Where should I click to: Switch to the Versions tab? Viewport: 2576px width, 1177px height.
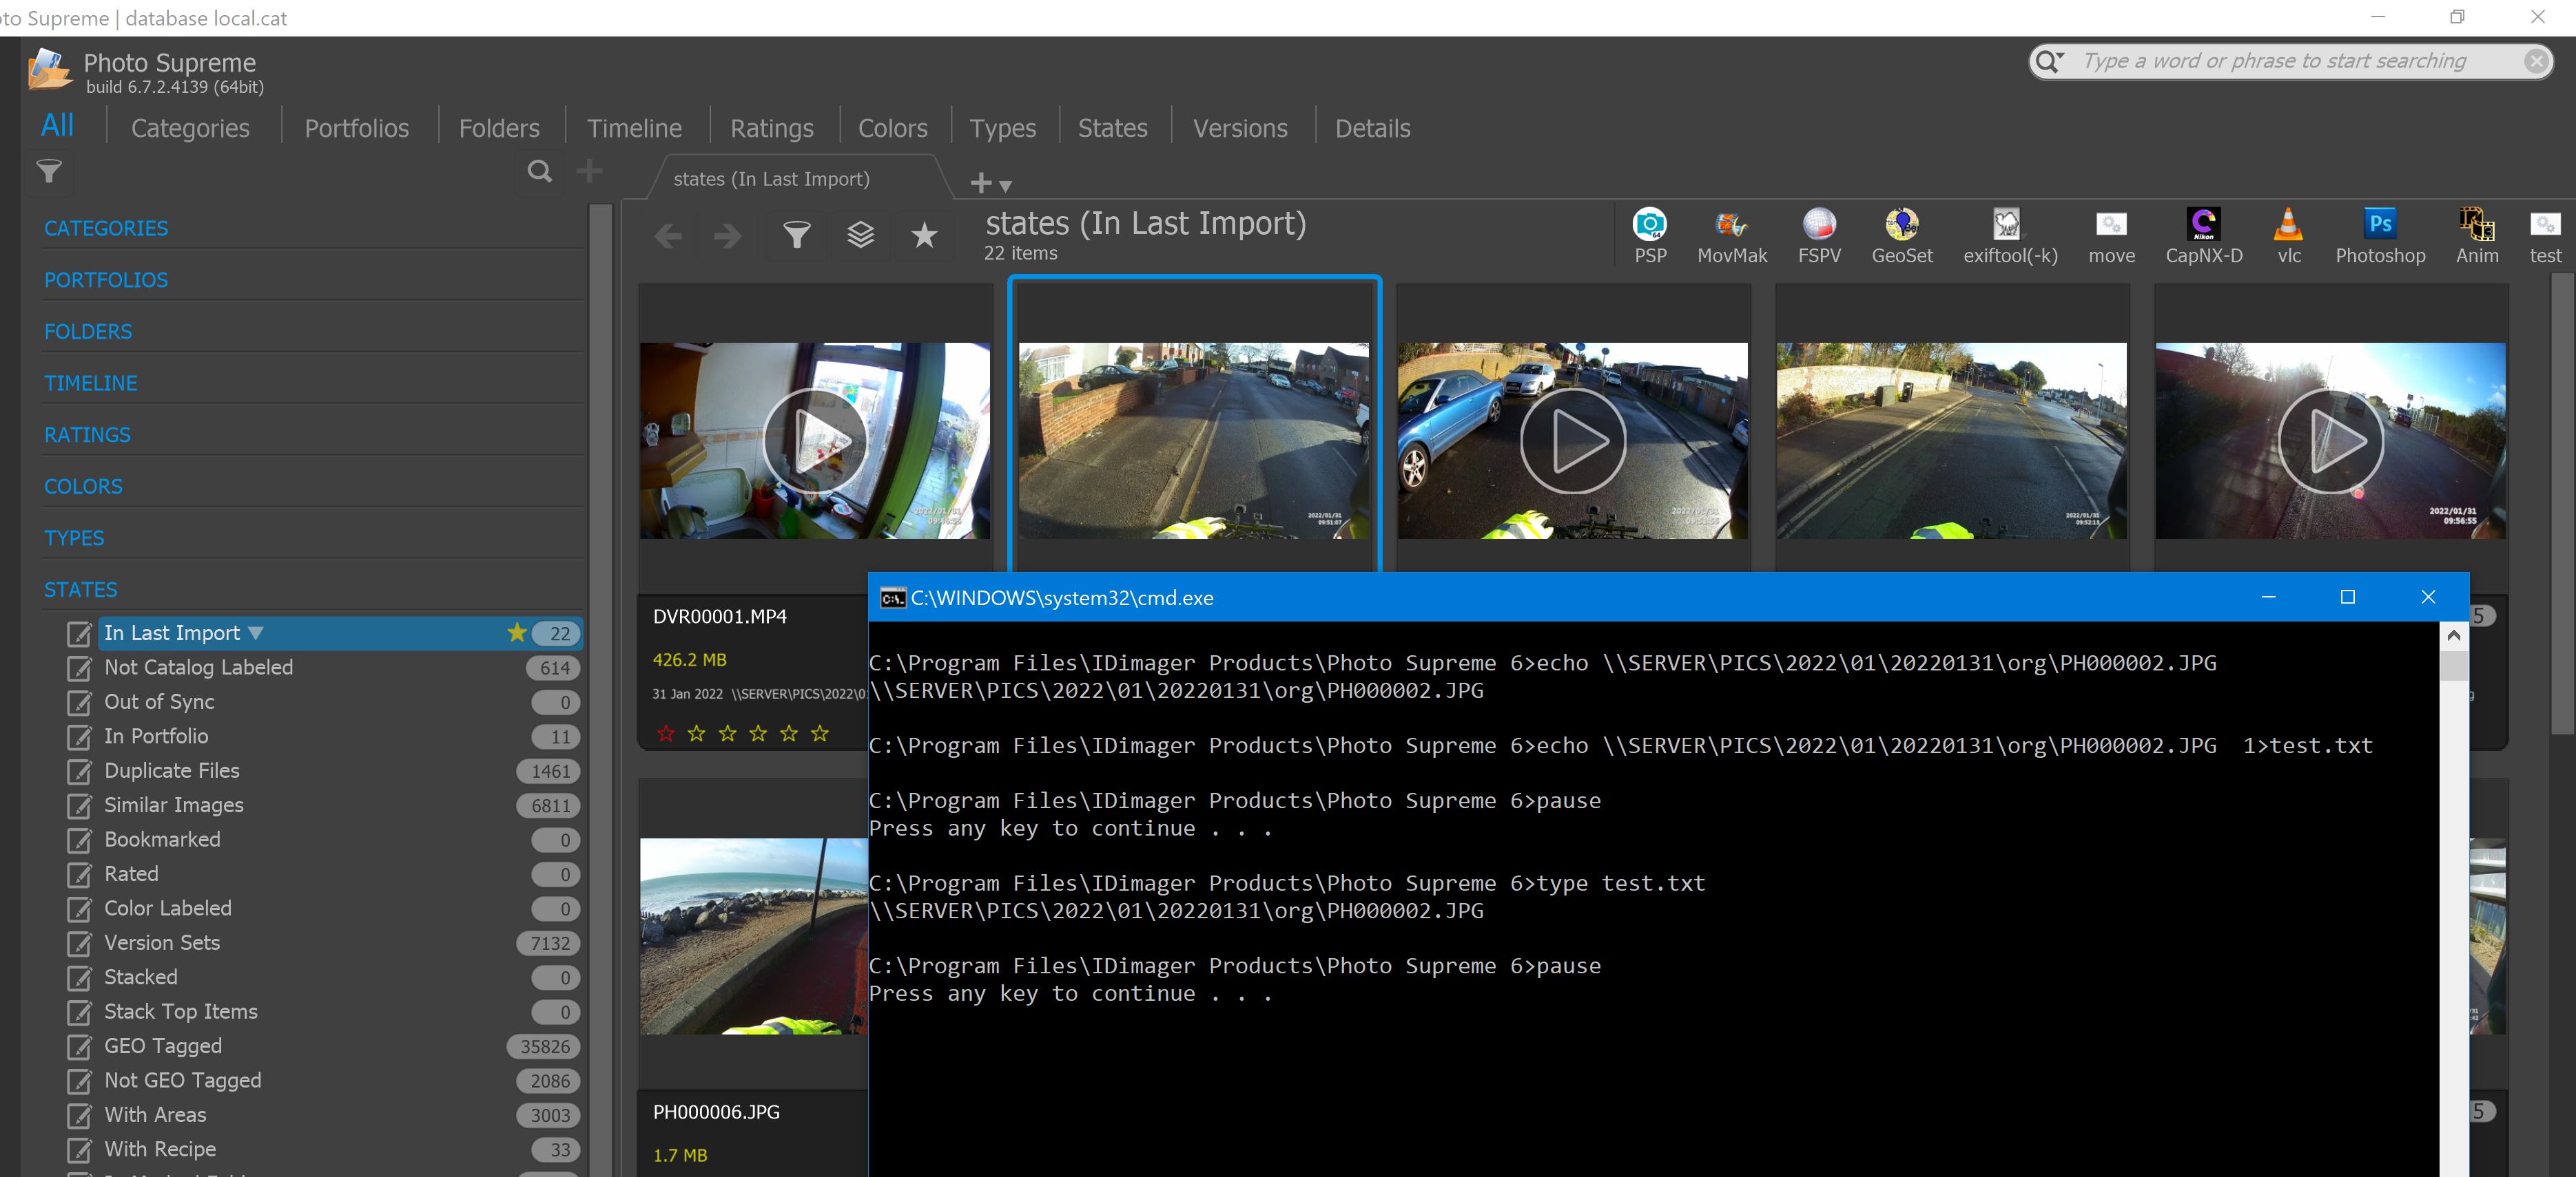[x=1240, y=128]
